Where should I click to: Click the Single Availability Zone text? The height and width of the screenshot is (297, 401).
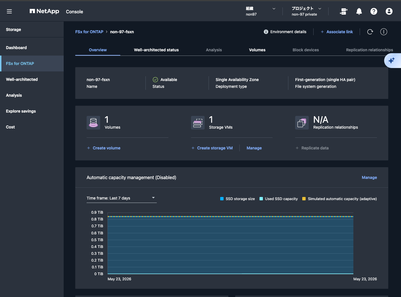click(x=237, y=80)
